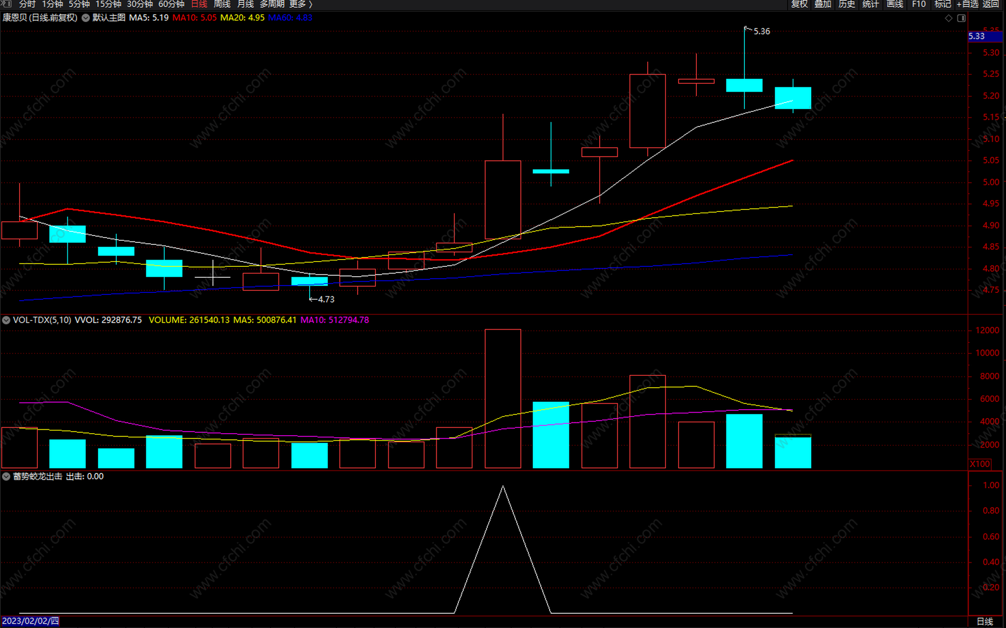
Task: Click the panel collapse icon at top-left
Action: [x=7, y=4]
